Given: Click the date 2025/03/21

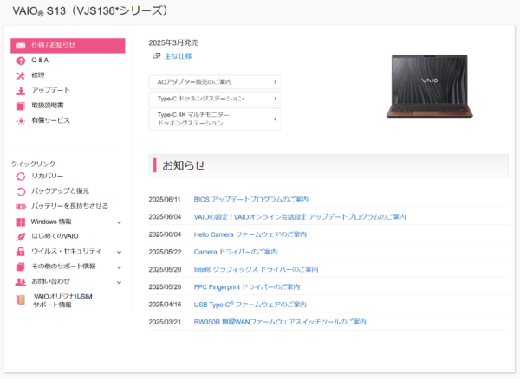Looking at the screenshot, I should (x=165, y=322).
